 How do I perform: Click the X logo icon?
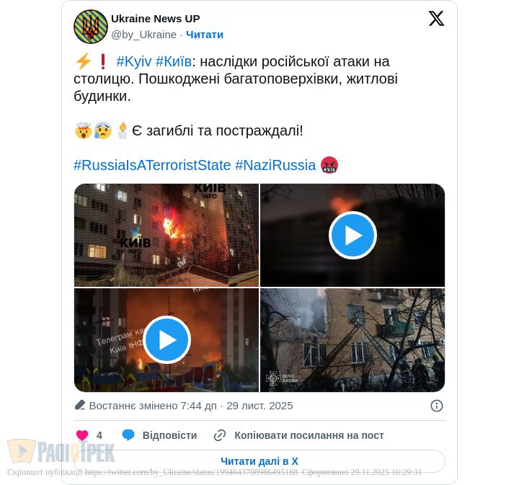pos(436,18)
